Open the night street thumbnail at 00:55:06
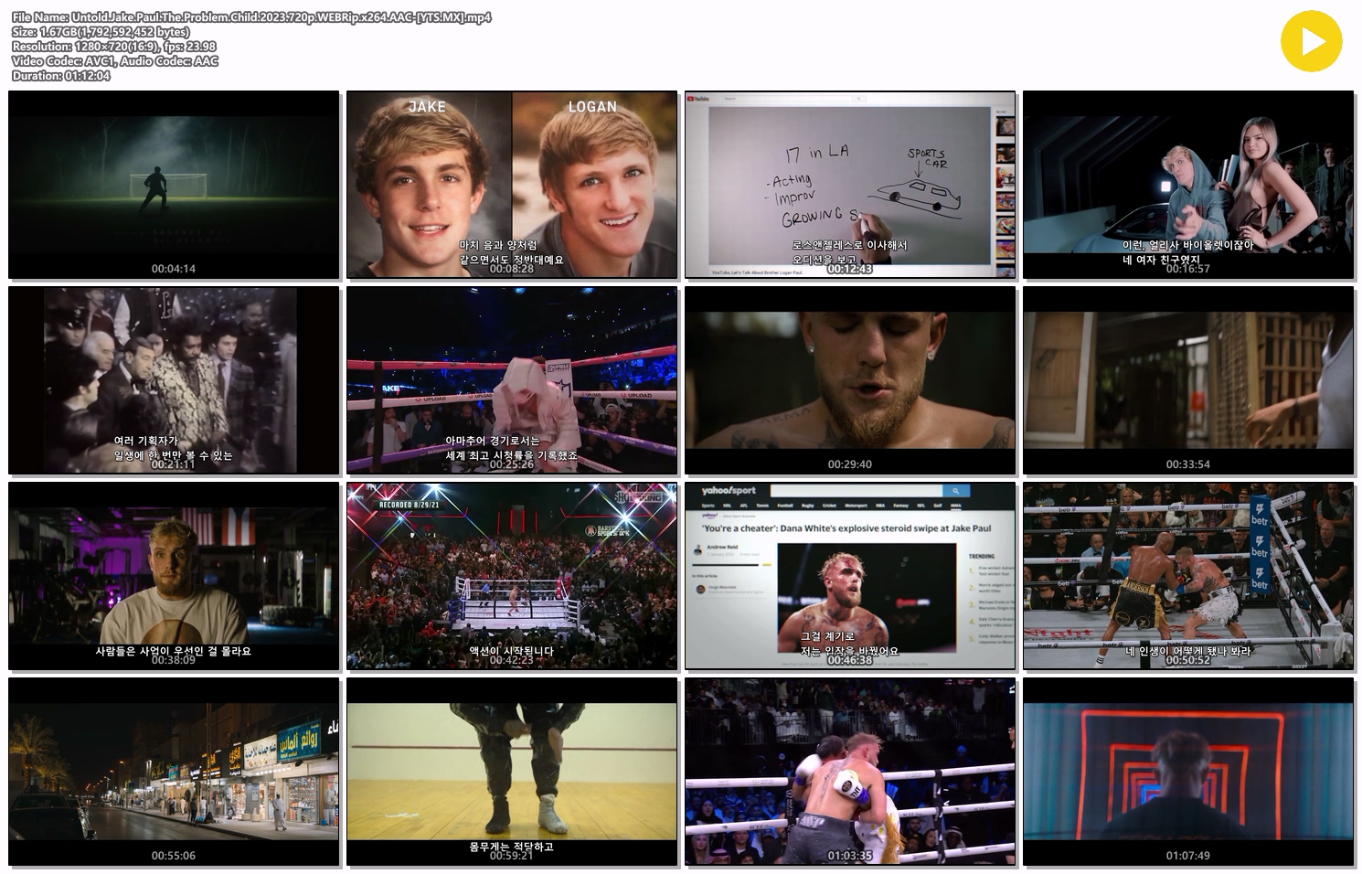1362x874 pixels. pos(174,772)
